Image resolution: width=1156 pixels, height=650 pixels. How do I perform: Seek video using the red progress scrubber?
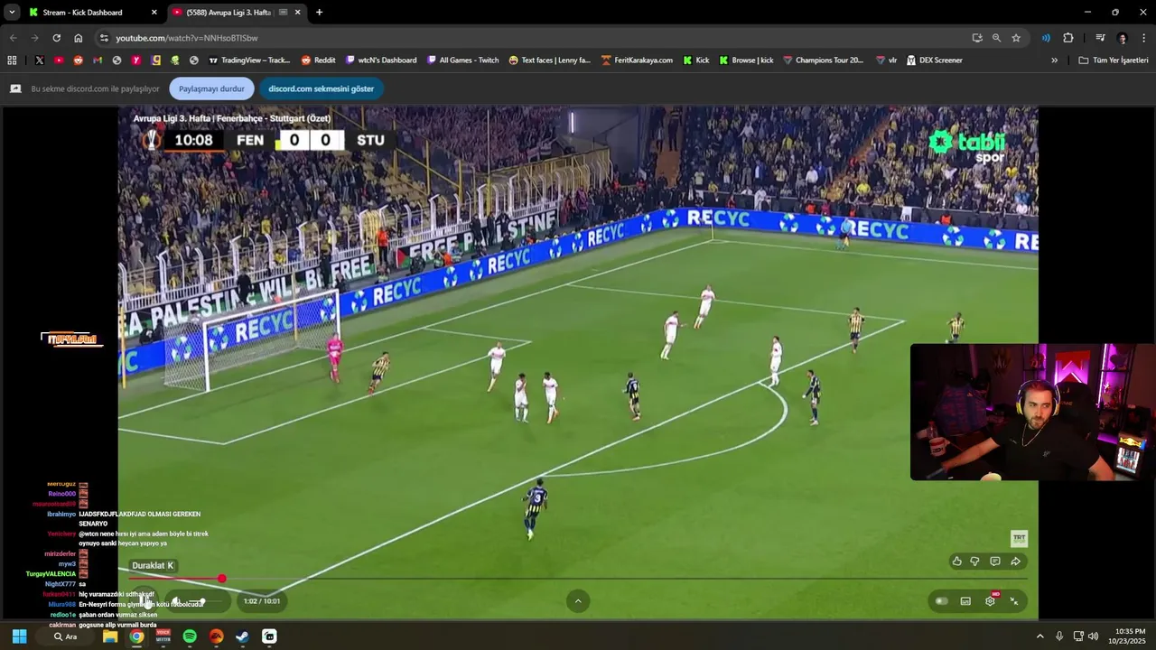(x=221, y=579)
